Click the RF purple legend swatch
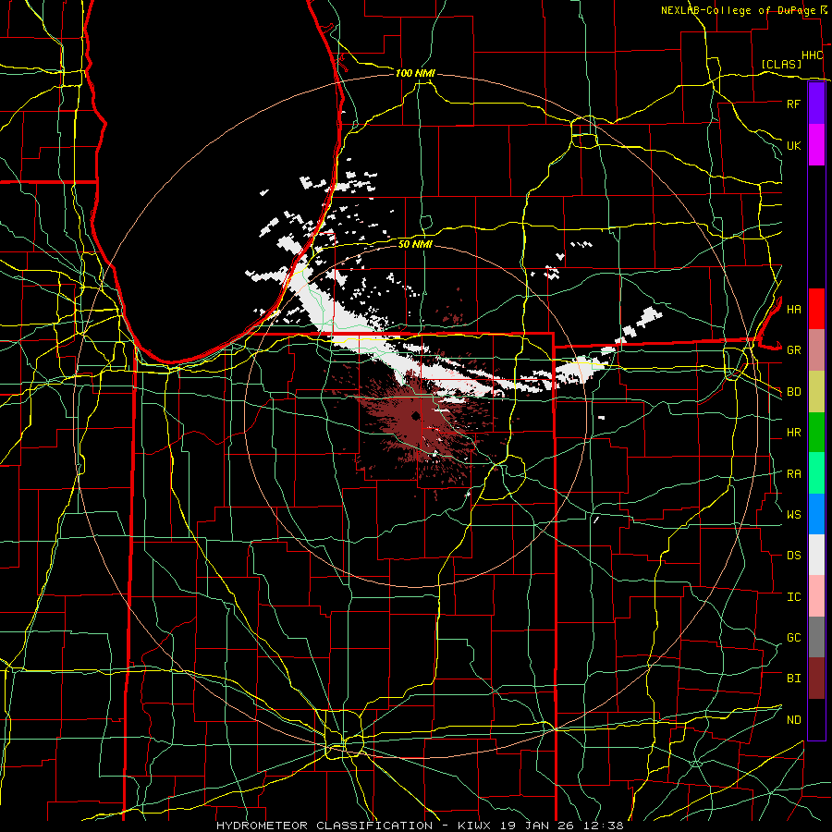This screenshot has width=832, height=832. (816, 104)
